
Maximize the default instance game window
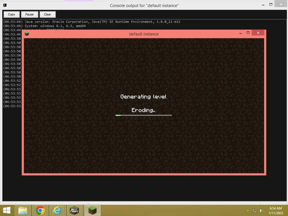click(248, 33)
